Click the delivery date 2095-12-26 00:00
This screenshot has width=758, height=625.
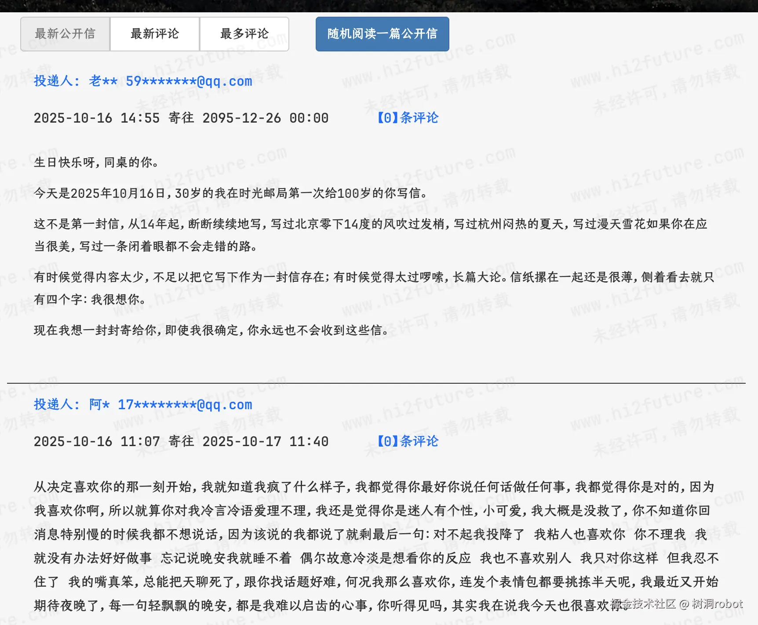pyautogui.click(x=266, y=118)
